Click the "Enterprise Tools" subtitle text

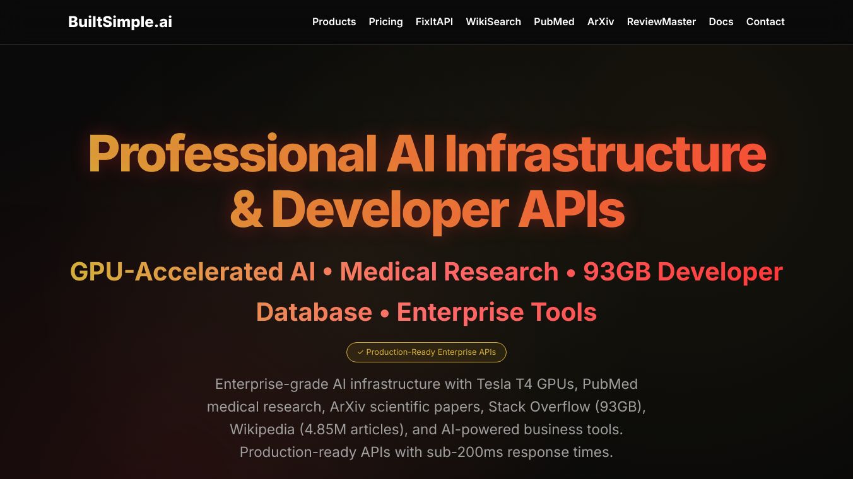coord(497,313)
